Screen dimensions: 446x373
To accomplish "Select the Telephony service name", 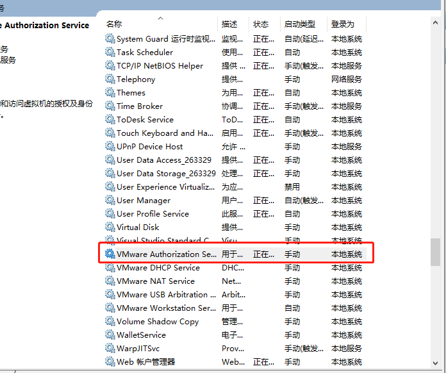I will [136, 79].
